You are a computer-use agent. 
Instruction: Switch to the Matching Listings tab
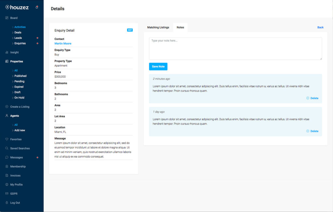pyautogui.click(x=158, y=27)
